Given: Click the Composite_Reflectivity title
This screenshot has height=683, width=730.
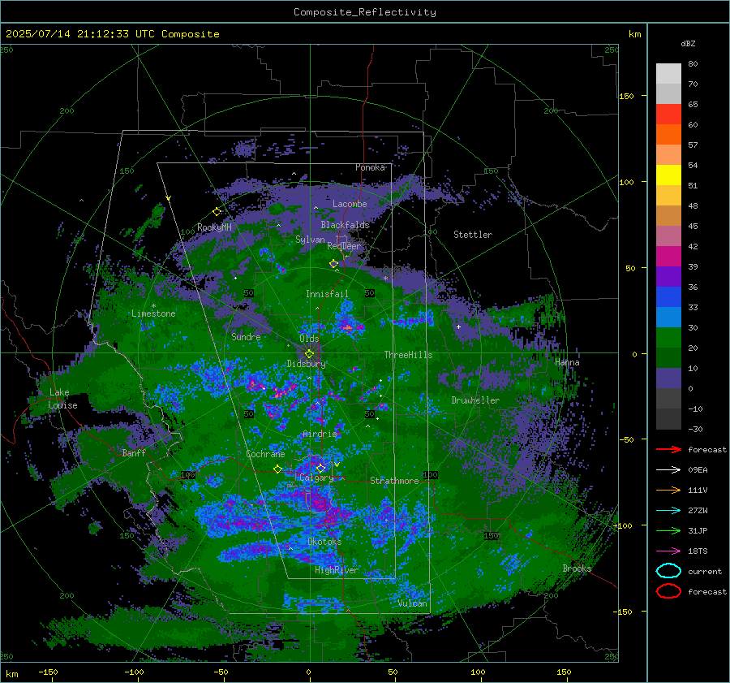Looking at the screenshot, I should tap(364, 12).
